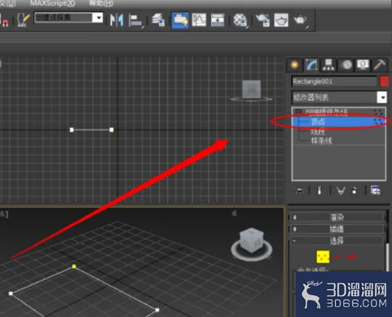The image size is (392, 317).
Task: Select the 样条线 sub-object level
Action: coord(322,141)
